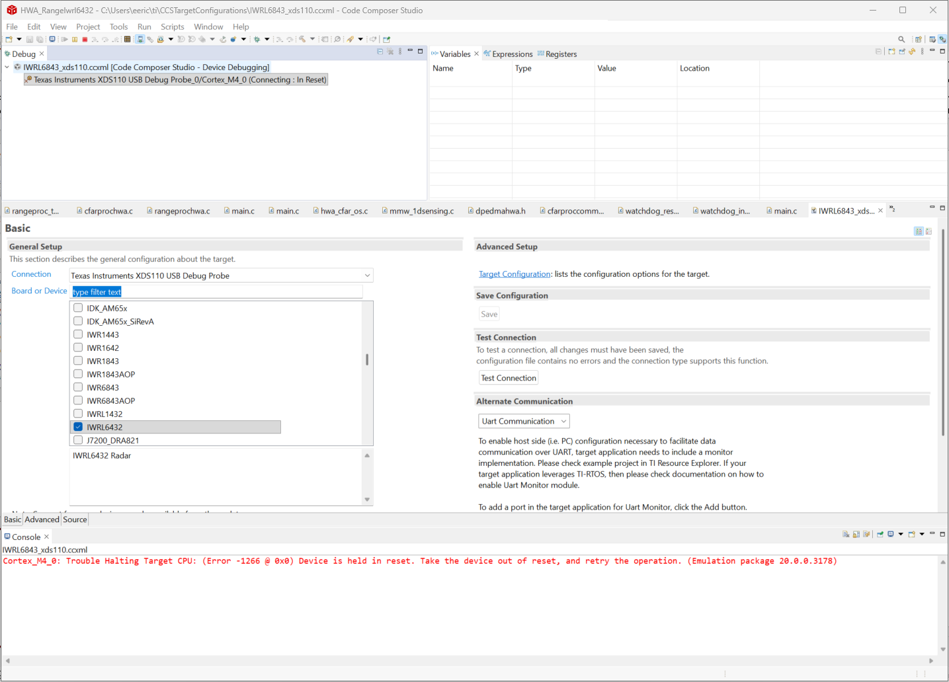
Task: Collapse the IWRL6843_xds110.ccxml debug tree node
Action: point(7,67)
